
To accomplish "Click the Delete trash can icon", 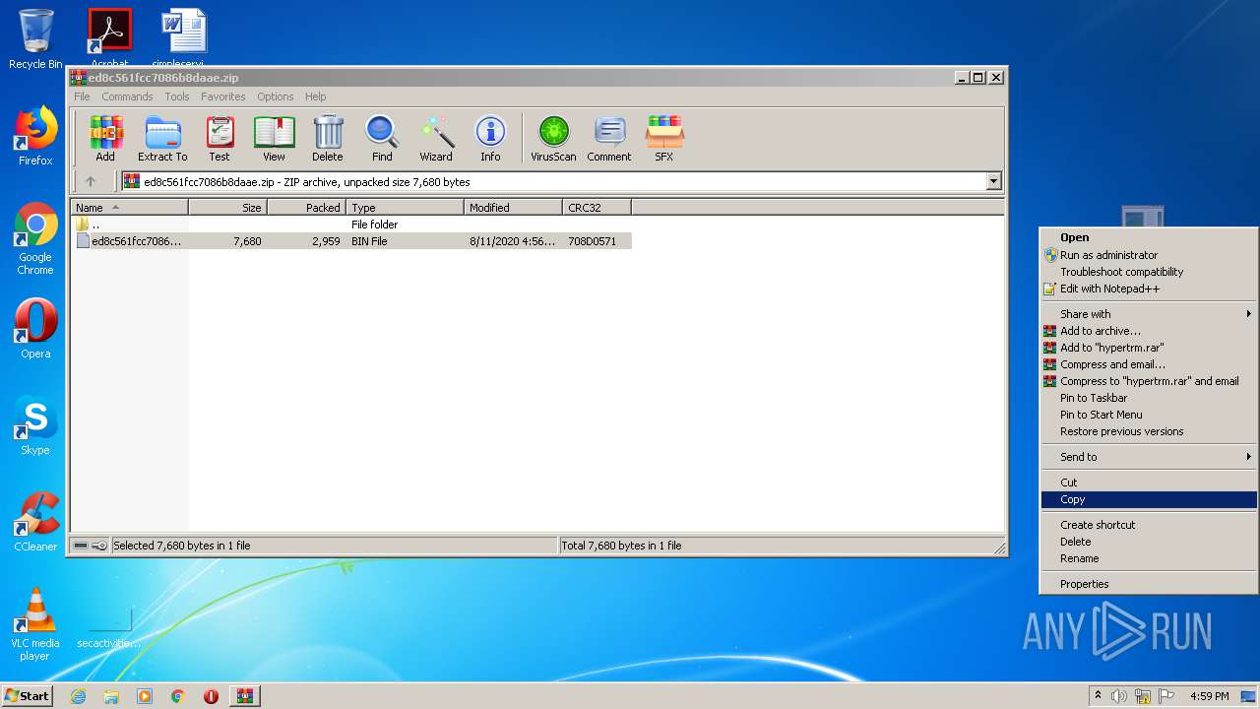I will tap(328, 138).
